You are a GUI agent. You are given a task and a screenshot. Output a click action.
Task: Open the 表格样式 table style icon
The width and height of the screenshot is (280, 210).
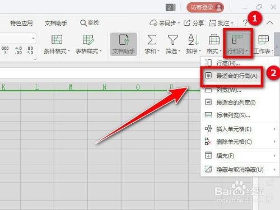88,40
